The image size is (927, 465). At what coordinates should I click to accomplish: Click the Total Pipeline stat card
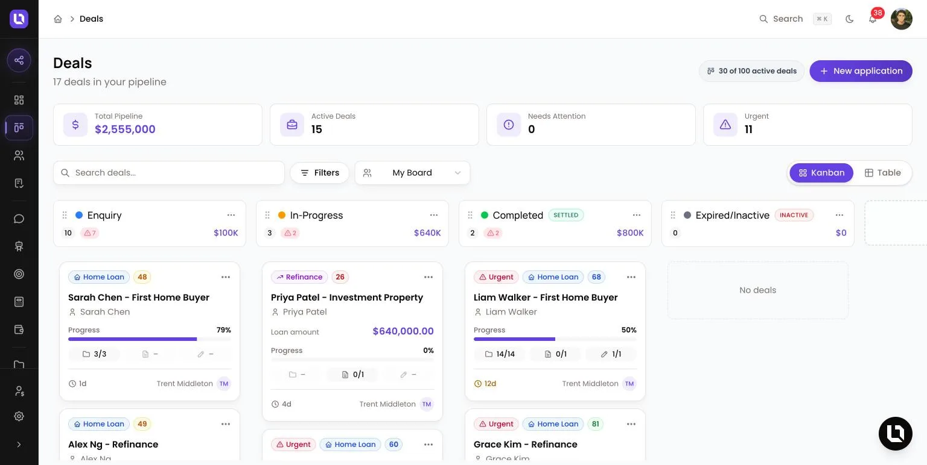point(158,125)
